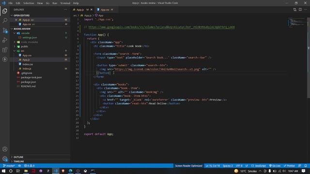
Task: Change the Spaces: 2 indentation setting
Action: (228, 166)
